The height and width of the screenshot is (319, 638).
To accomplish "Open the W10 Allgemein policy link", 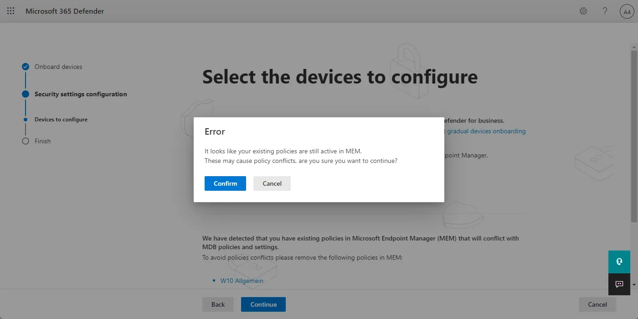I will pos(242,281).
